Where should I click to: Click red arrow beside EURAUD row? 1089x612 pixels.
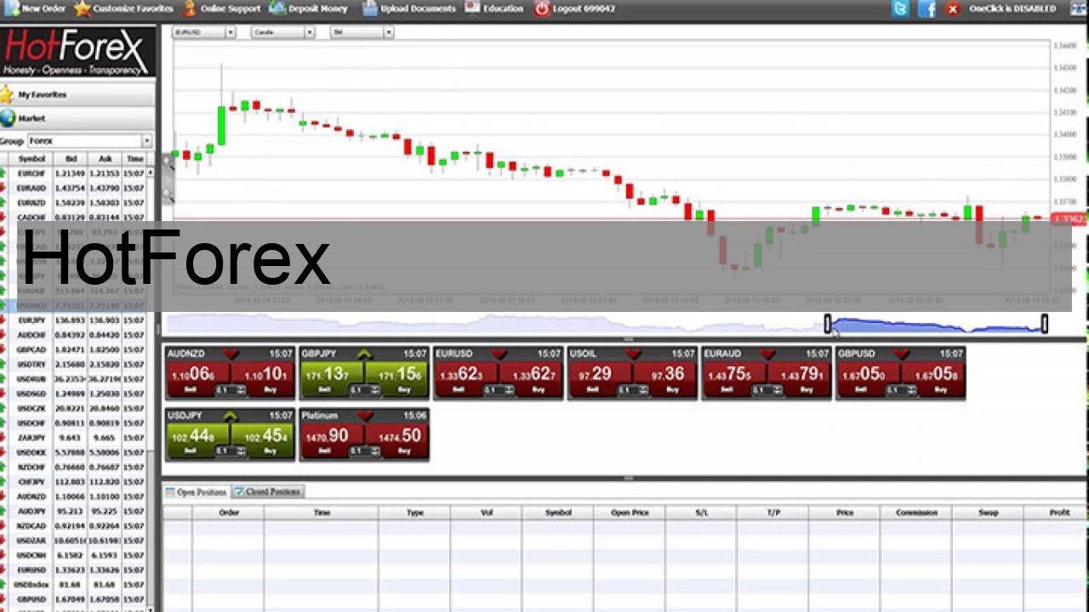point(3,188)
